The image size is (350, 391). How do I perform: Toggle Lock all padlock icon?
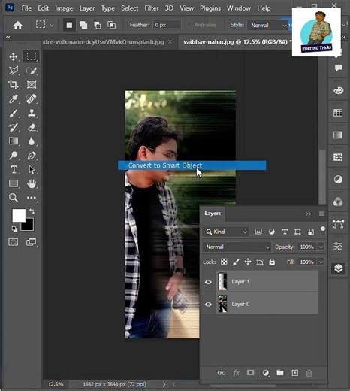coord(272,262)
